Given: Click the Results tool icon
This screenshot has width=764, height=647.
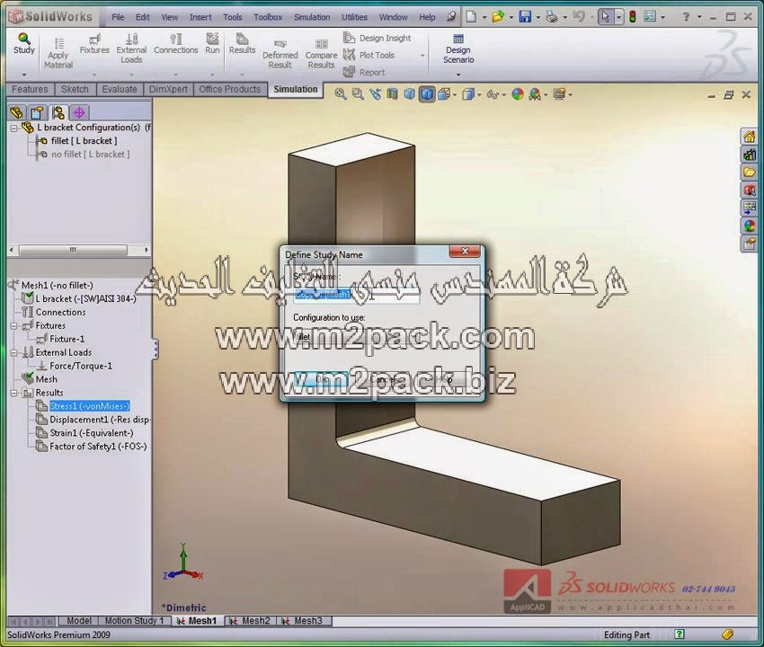Looking at the screenshot, I should (x=242, y=44).
